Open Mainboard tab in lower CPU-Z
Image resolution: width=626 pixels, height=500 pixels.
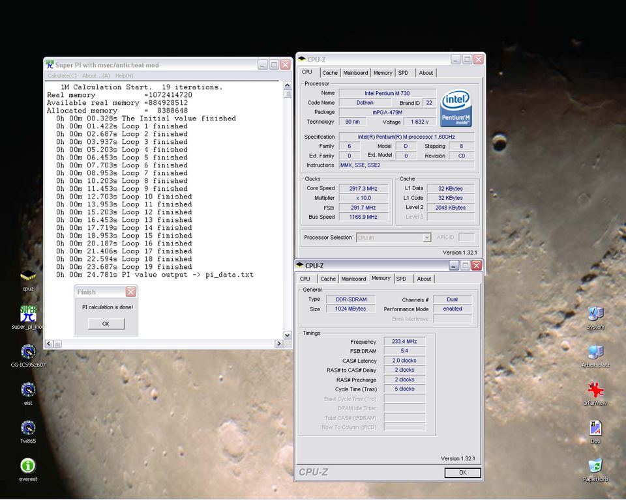[x=353, y=279]
